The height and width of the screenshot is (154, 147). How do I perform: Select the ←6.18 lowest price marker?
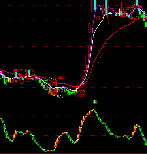click(58, 96)
